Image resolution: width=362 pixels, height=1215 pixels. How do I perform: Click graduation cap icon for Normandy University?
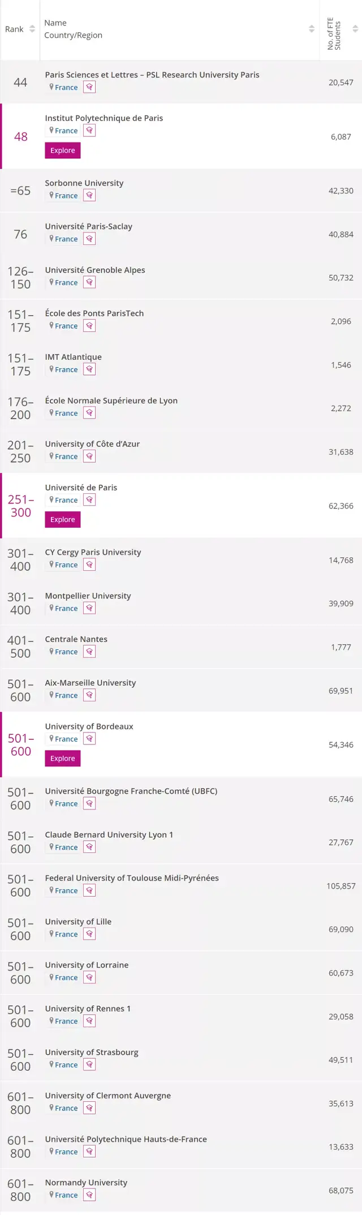click(89, 1195)
